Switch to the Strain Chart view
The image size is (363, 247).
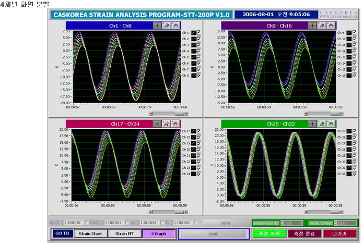pos(90,233)
